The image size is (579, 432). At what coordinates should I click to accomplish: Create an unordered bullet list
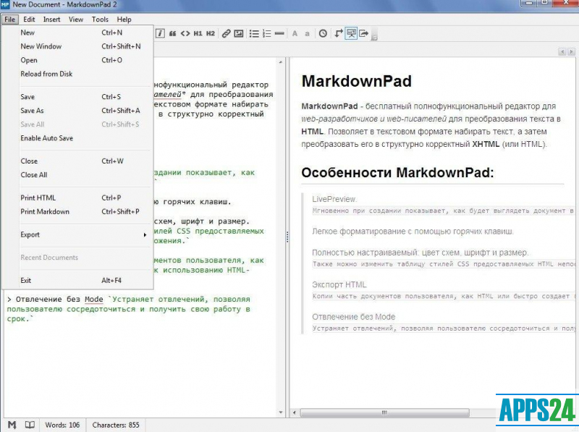254,33
